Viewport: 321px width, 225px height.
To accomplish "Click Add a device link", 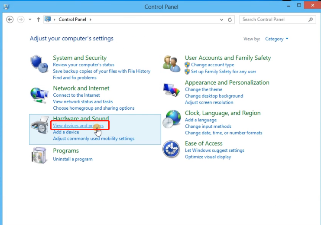I will (66, 132).
